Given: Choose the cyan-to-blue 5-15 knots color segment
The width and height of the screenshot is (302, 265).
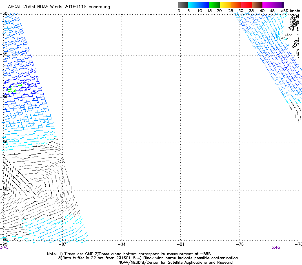Looking at the screenshot, I should [199, 5].
